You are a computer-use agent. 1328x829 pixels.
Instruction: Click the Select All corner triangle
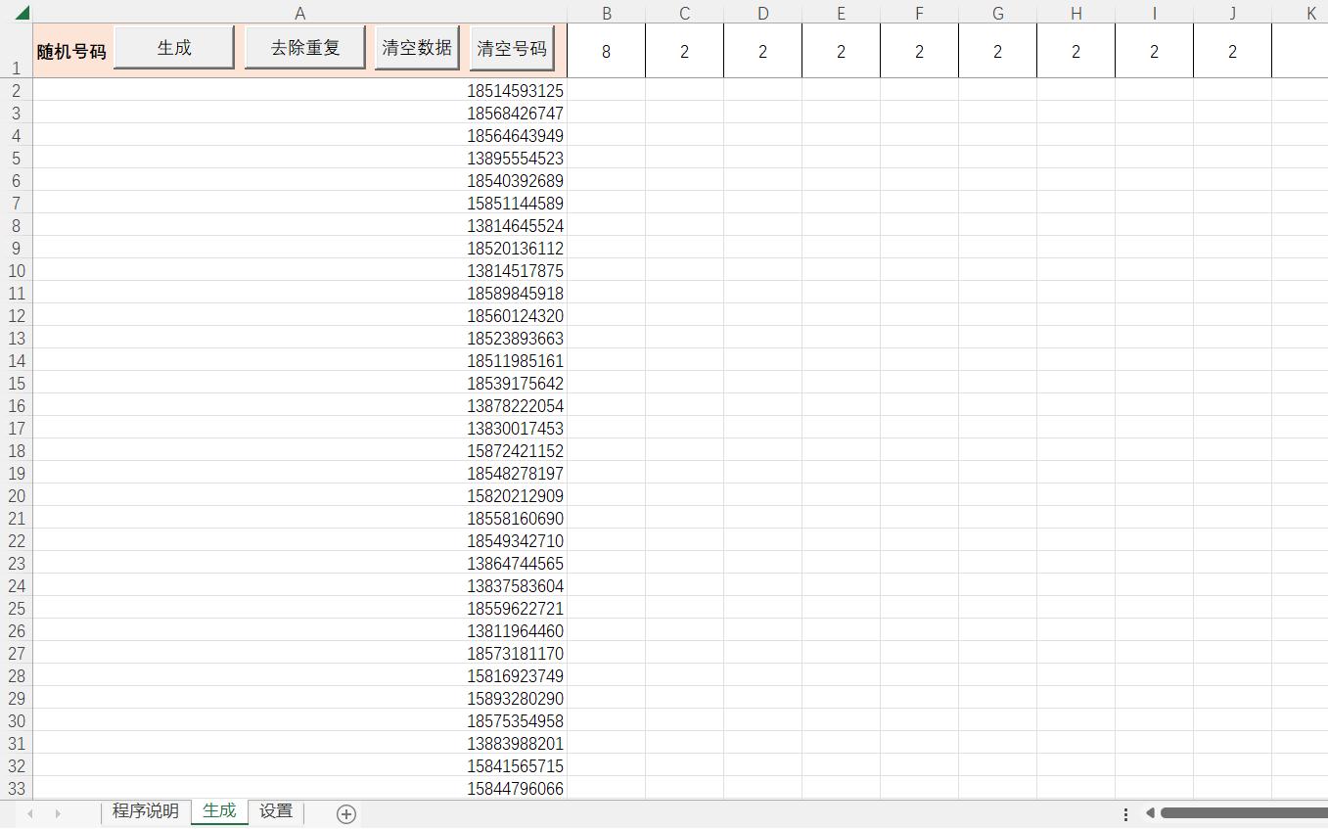coord(24,13)
